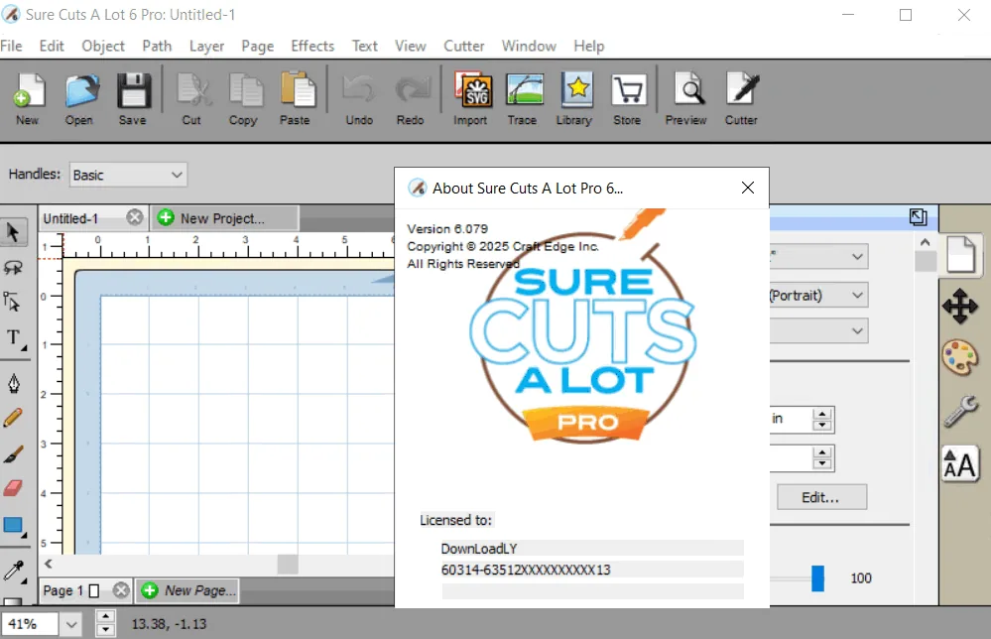Open the Trace image tool
The height and width of the screenshot is (639, 991).
click(x=524, y=98)
